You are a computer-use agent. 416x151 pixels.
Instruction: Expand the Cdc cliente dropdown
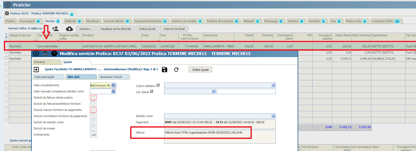tap(213, 92)
